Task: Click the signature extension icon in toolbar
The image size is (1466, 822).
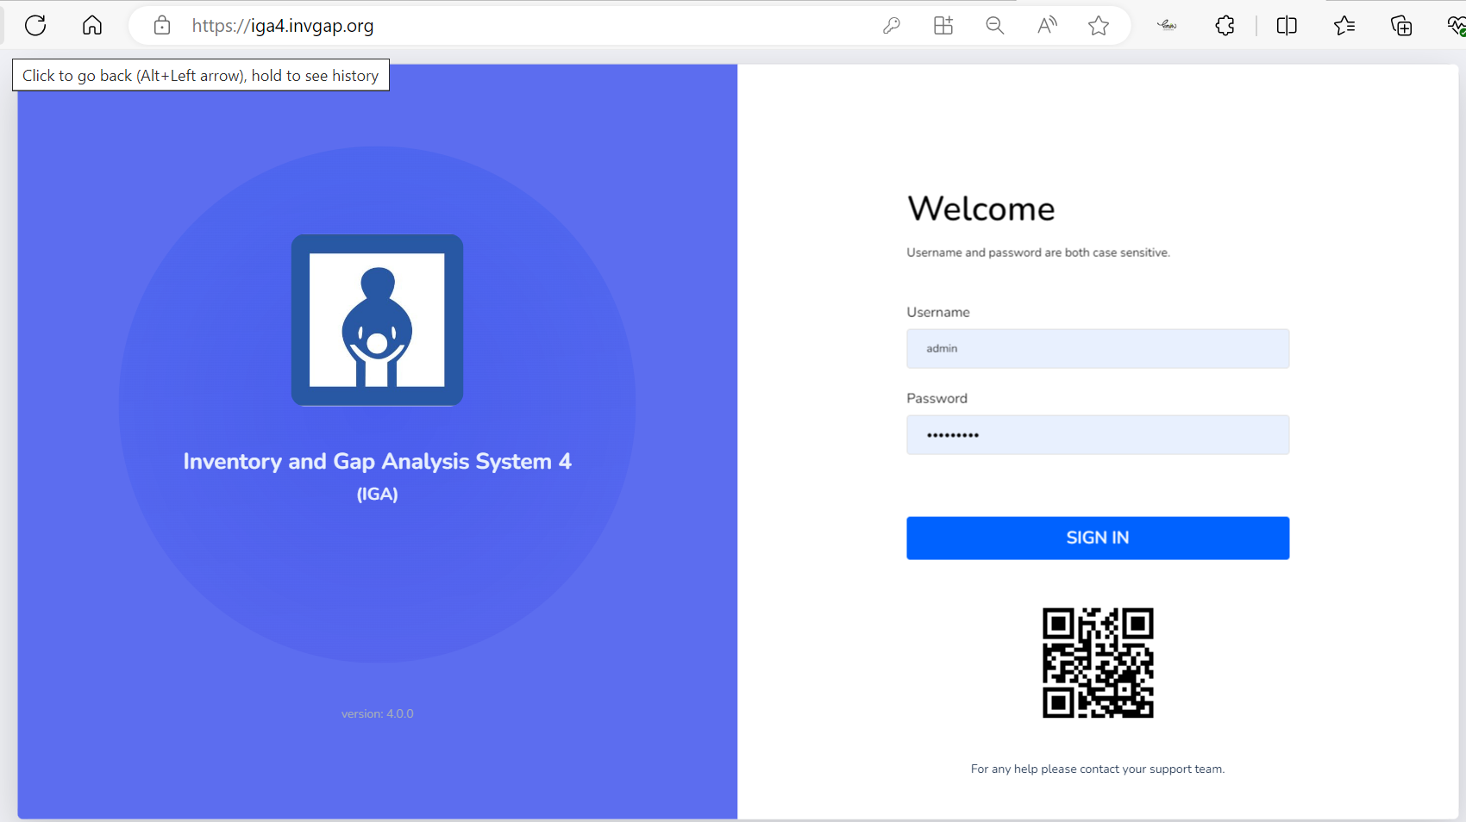Action: tap(1167, 26)
